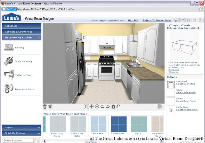The image size is (205, 143).
Task: Click the open folder icon in header
Action: click(x=182, y=20)
